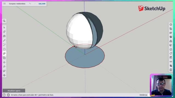Click the webcam video thumbnail
The width and height of the screenshot is (175, 98).
click(161, 85)
